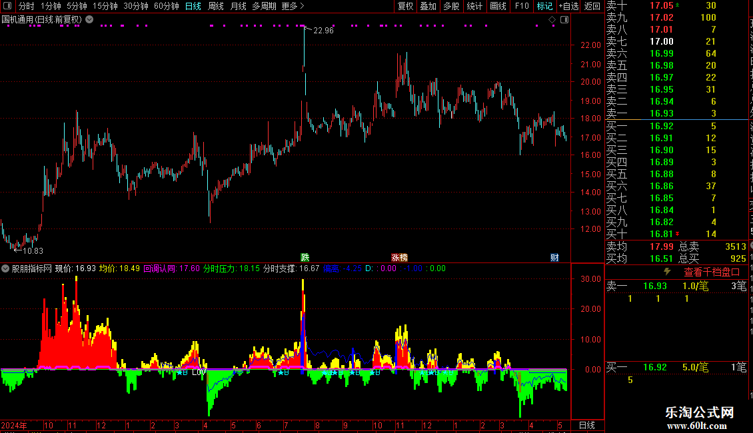This screenshot has width=753, height=433.
Task: Click the 卖七 17.00 order row
Action: click(677, 42)
